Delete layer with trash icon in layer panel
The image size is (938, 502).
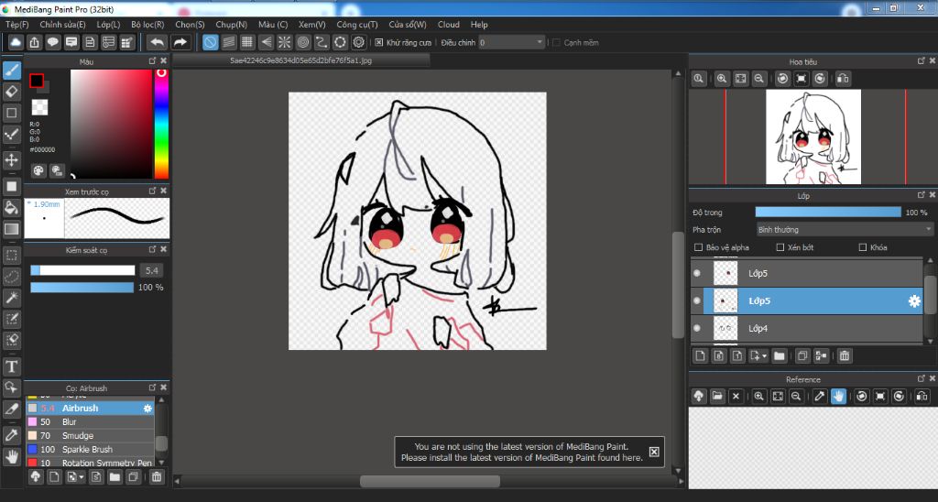(x=844, y=356)
